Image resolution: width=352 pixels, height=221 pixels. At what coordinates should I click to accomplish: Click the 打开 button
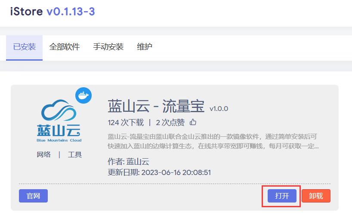(282, 196)
